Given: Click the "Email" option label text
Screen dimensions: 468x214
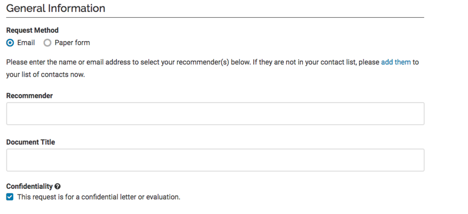Looking at the screenshot, I should 26,43.
